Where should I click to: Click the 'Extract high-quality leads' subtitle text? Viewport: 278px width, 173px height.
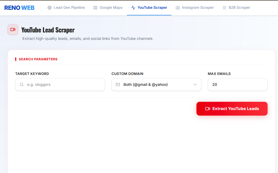pos(87,39)
